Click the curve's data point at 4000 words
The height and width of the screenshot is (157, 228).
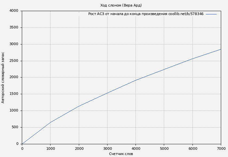coord(135,80)
